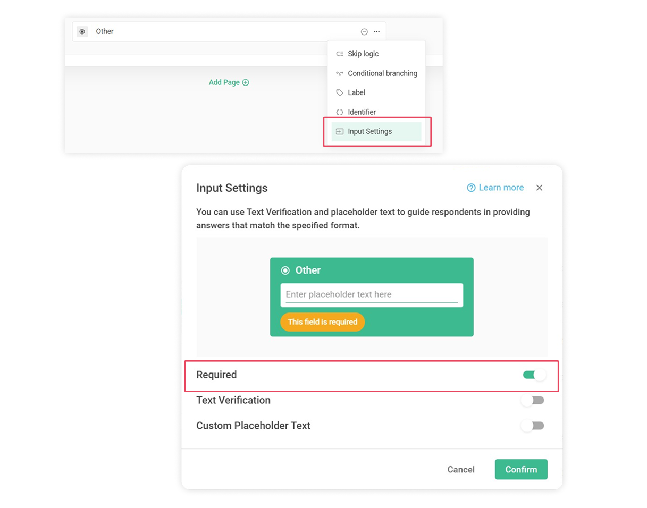
Task: Choose Conditional branching from the menu
Action: pos(376,73)
